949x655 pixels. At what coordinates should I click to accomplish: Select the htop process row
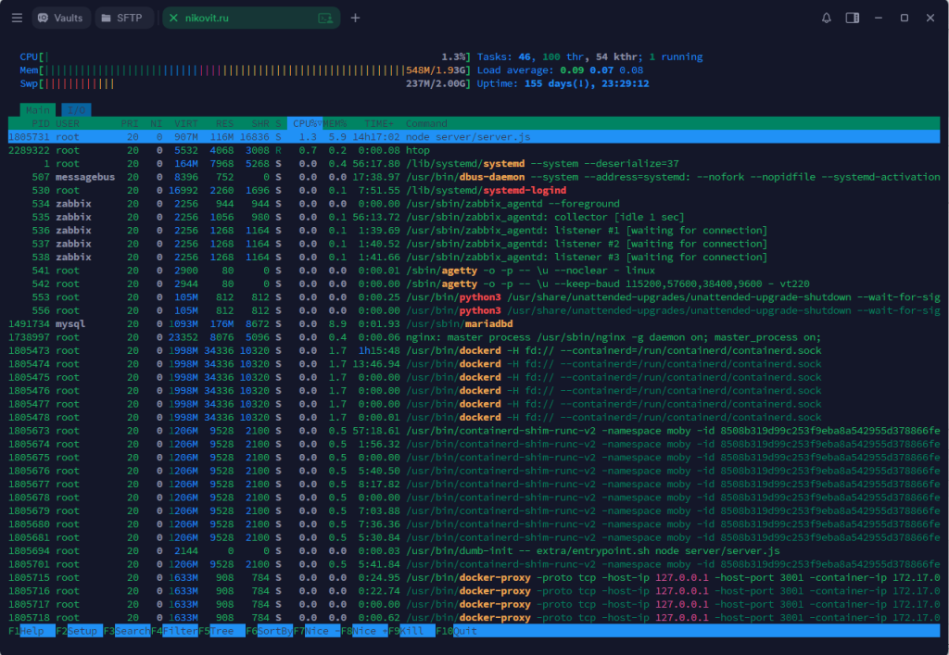[x=474, y=150]
